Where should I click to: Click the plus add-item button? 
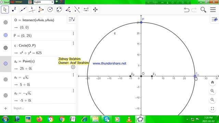coord(5,108)
